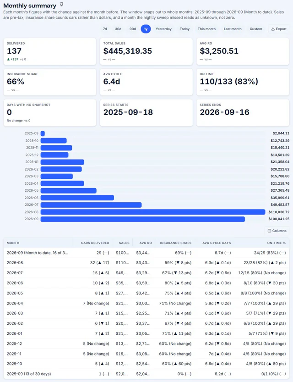Image resolution: width=293 pixels, height=382 pixels.
Task: Click the 2025-11 chart bar
Action: coord(56,148)
